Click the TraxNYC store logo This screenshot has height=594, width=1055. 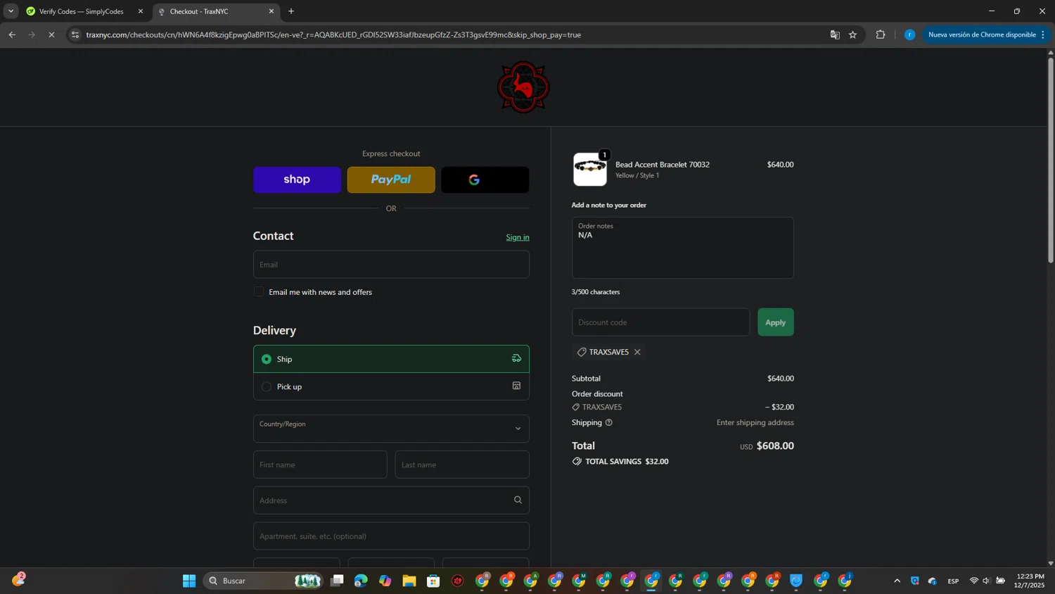(523, 87)
